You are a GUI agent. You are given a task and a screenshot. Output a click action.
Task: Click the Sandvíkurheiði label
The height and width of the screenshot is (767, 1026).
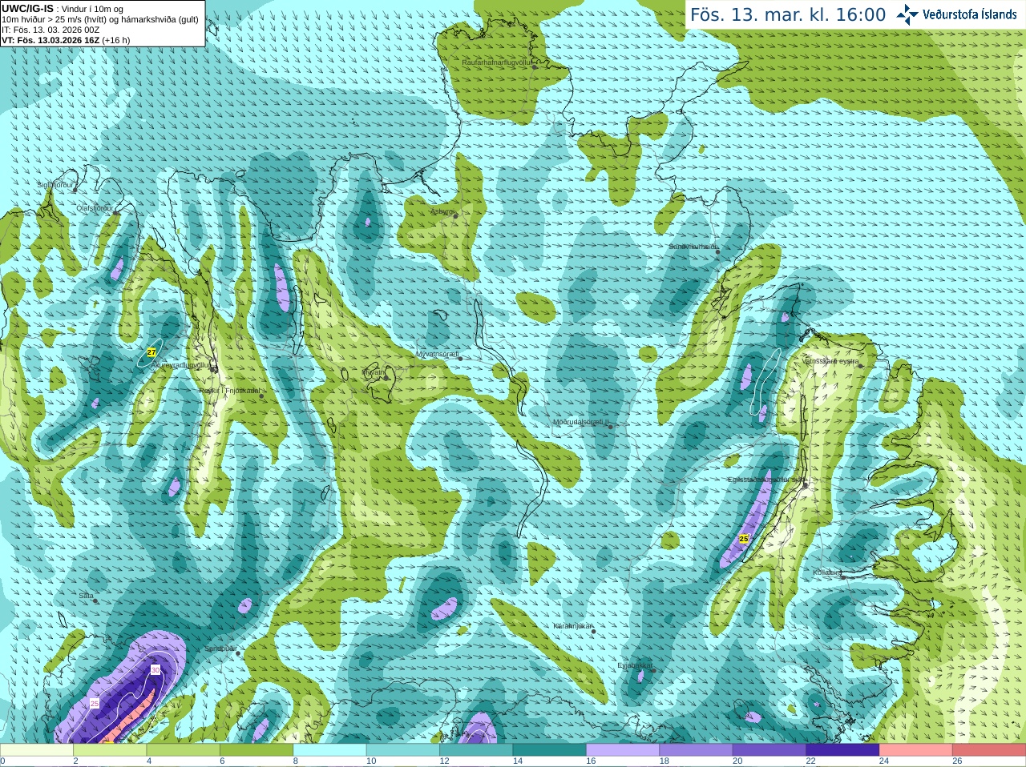pyautogui.click(x=693, y=247)
